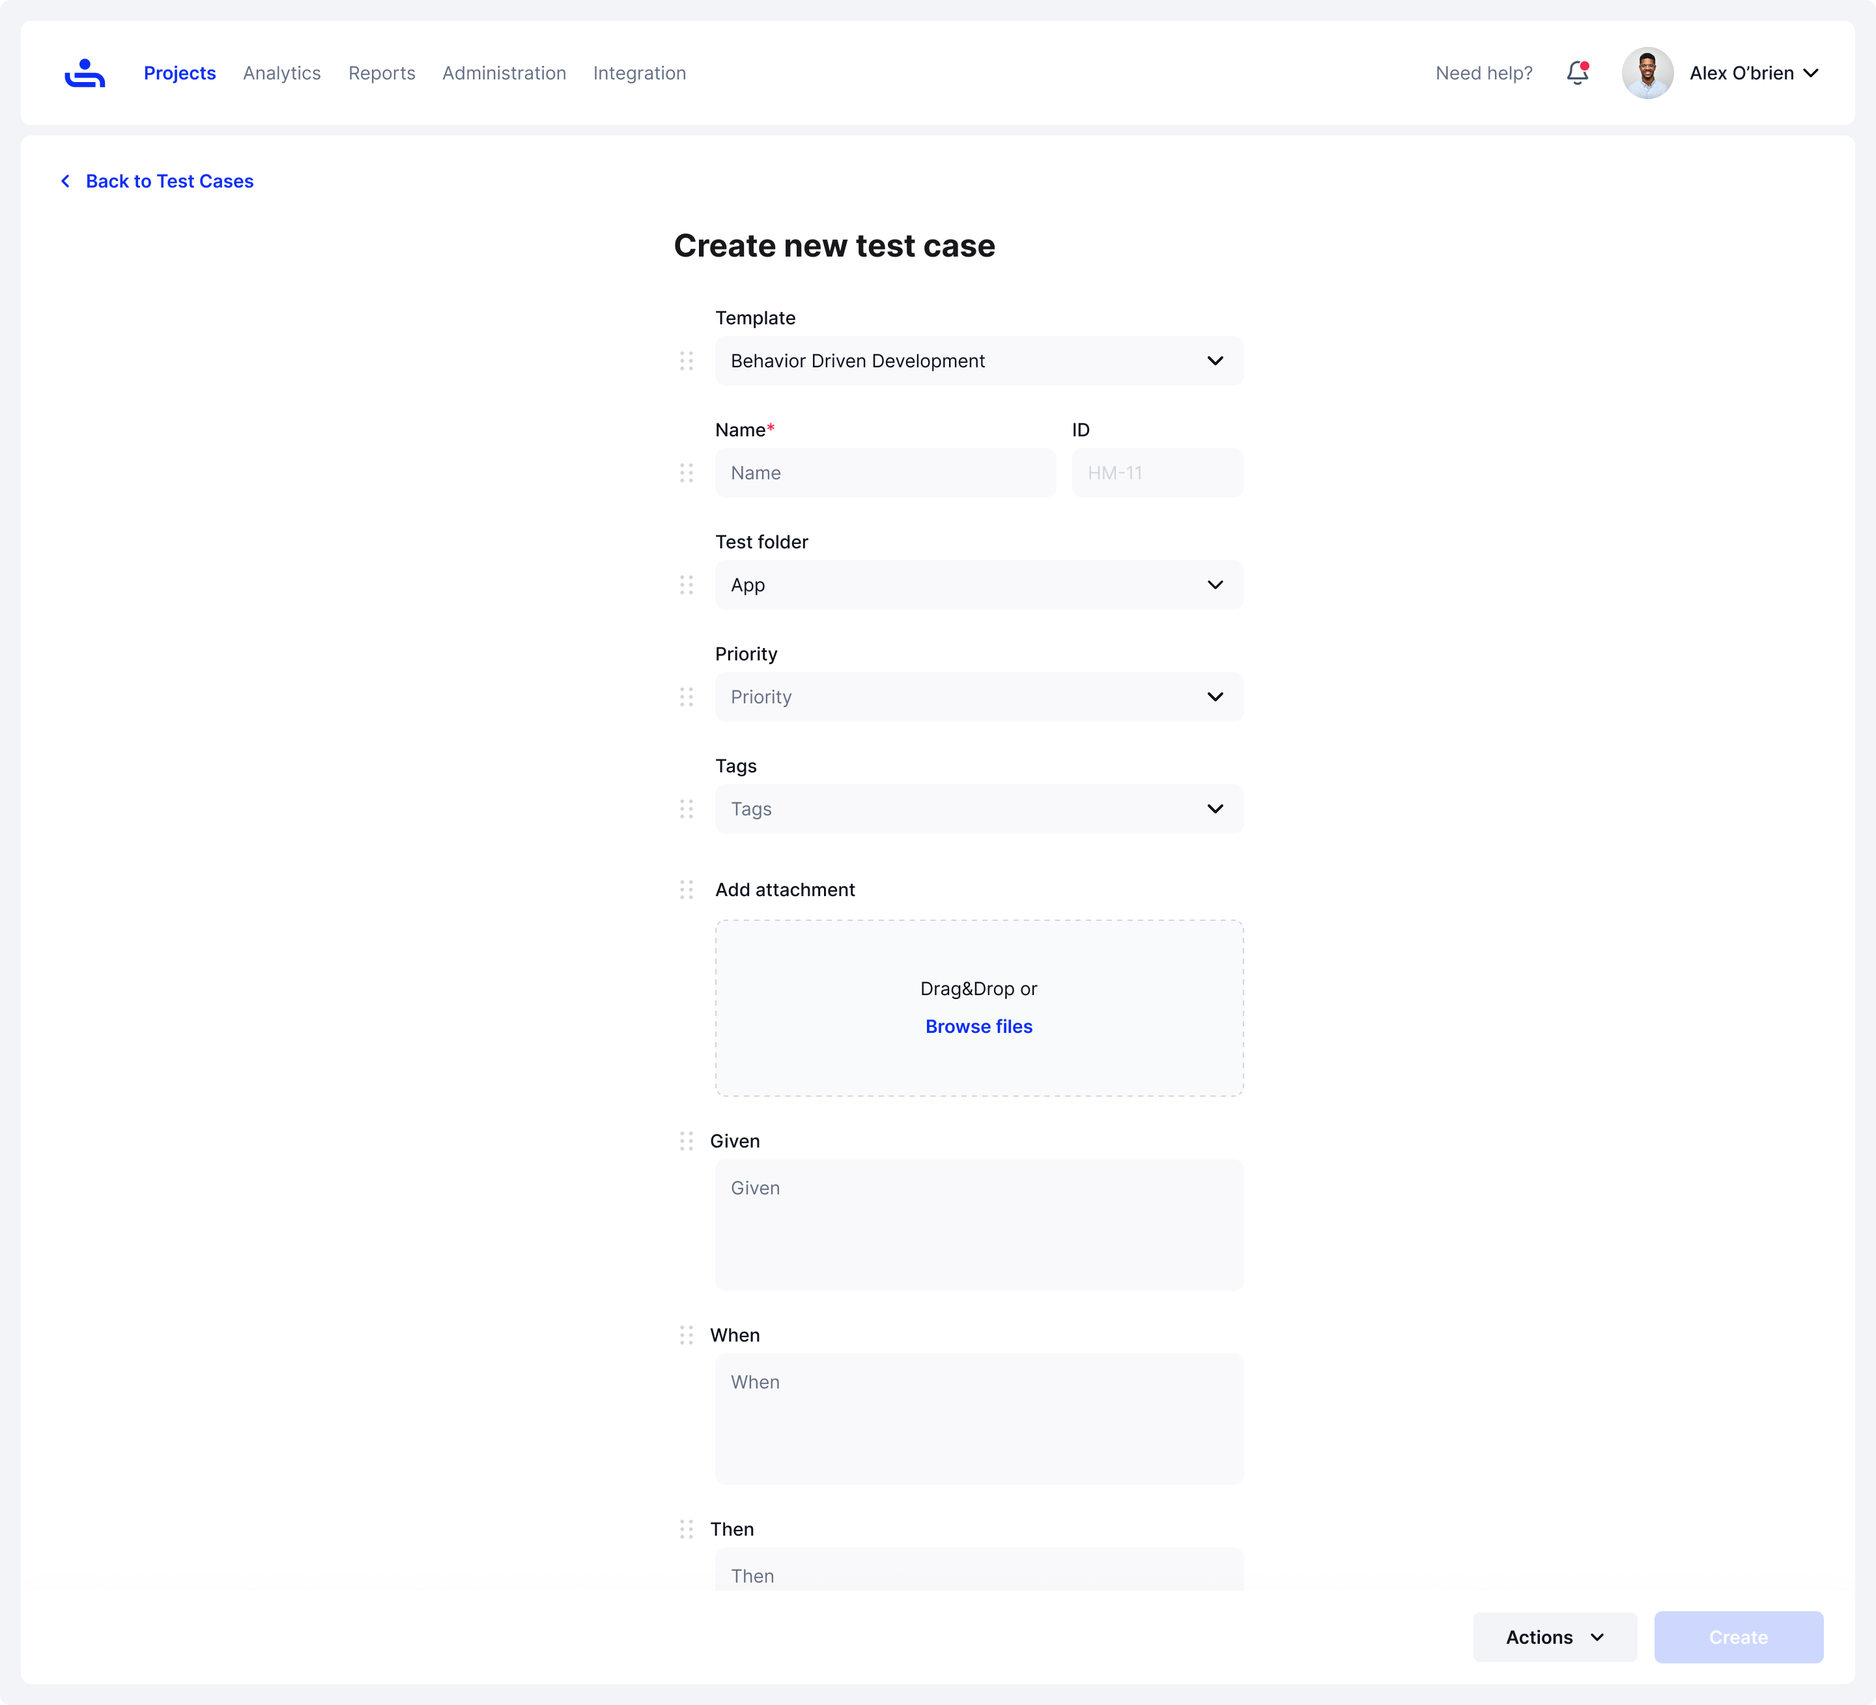Switch to the Analytics nav item
1876x1705 pixels.
(281, 72)
